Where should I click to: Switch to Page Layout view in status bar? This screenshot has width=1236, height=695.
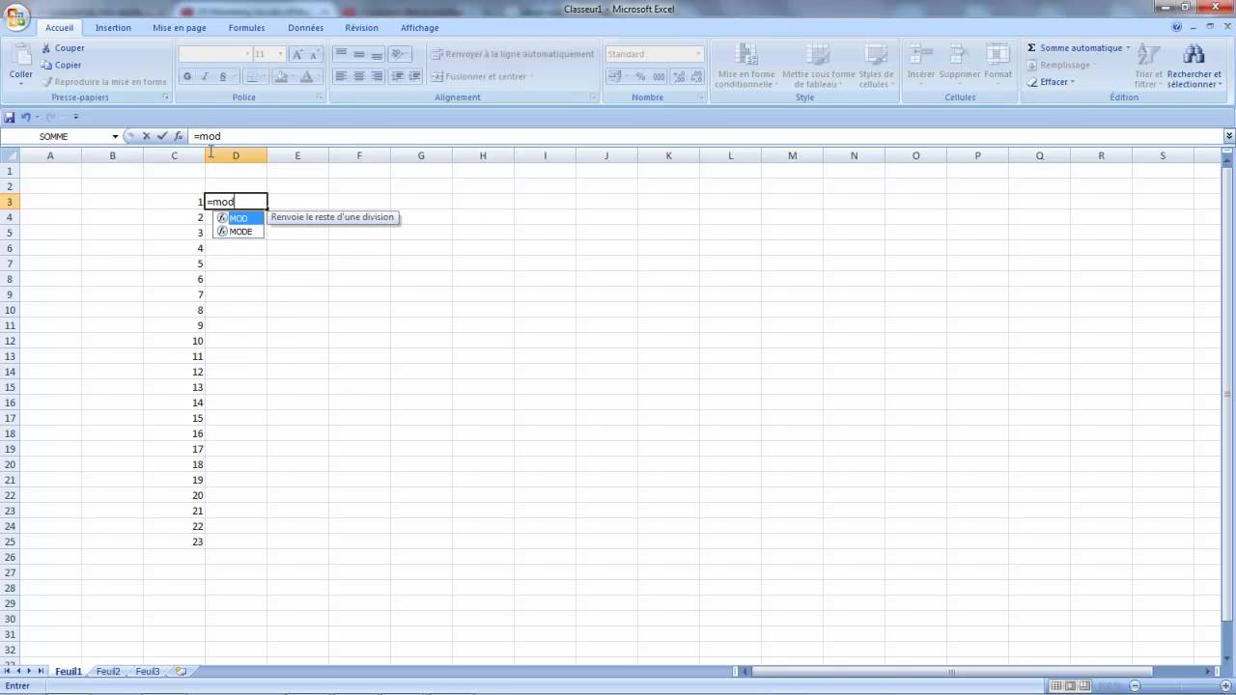1071,685
